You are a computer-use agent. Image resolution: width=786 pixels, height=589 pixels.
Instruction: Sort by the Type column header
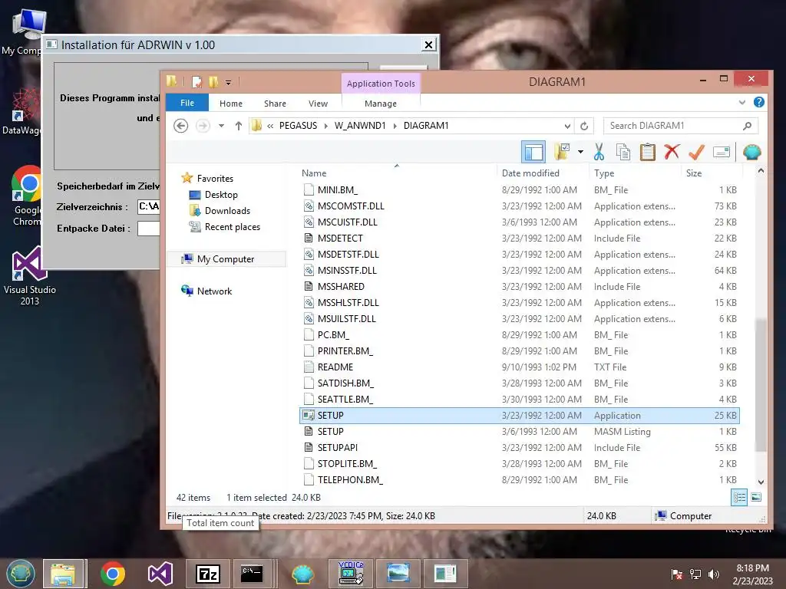[x=604, y=173]
